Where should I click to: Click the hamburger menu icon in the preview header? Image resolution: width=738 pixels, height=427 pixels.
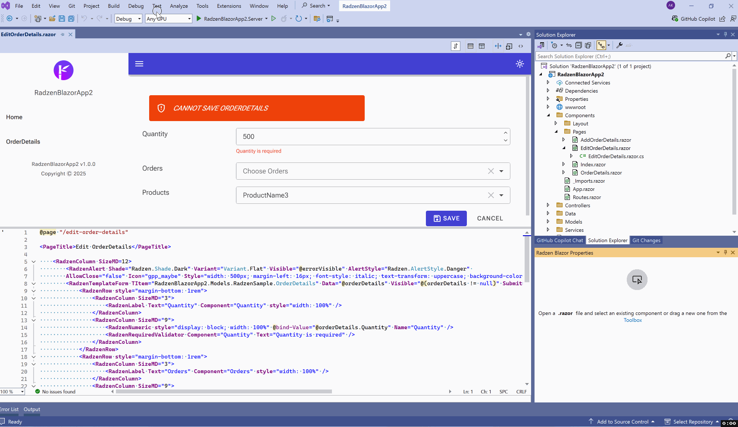[139, 64]
